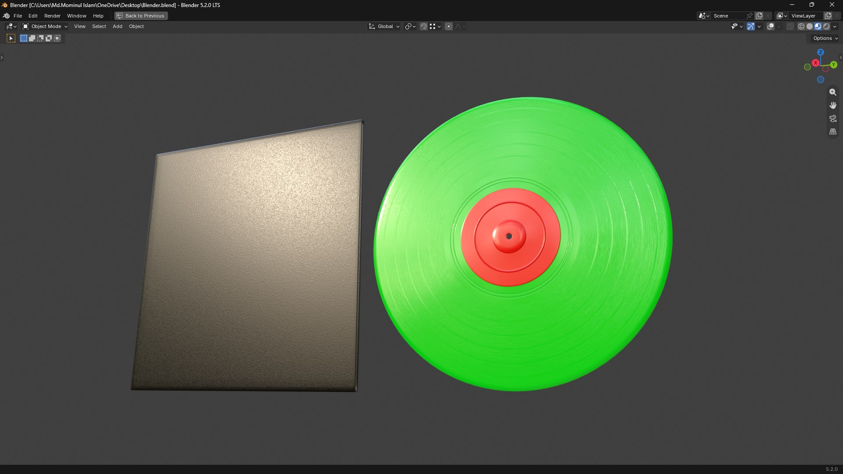Open the viewport object visibility and selectability dropdown
This screenshot has width=843, height=474.
tap(737, 26)
